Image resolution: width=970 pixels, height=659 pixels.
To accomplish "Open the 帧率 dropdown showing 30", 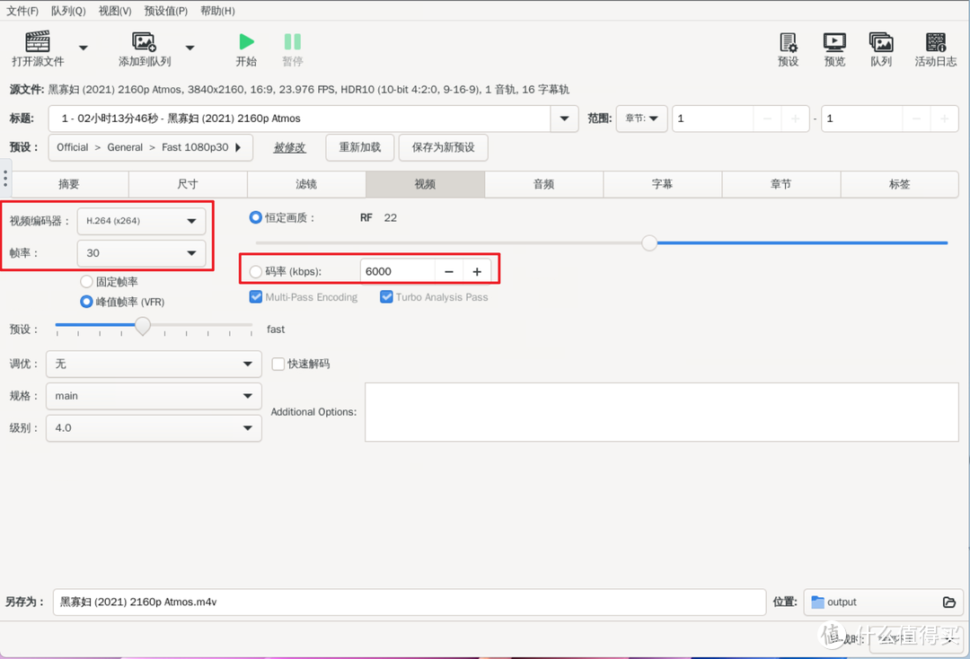I will (141, 253).
